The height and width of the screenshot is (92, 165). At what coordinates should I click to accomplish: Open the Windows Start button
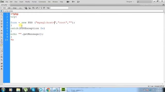click(3, 90)
